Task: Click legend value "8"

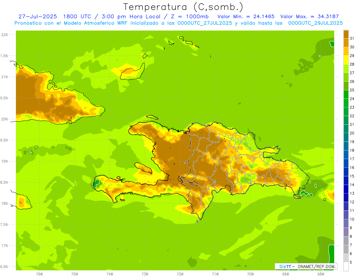Action: point(351,236)
